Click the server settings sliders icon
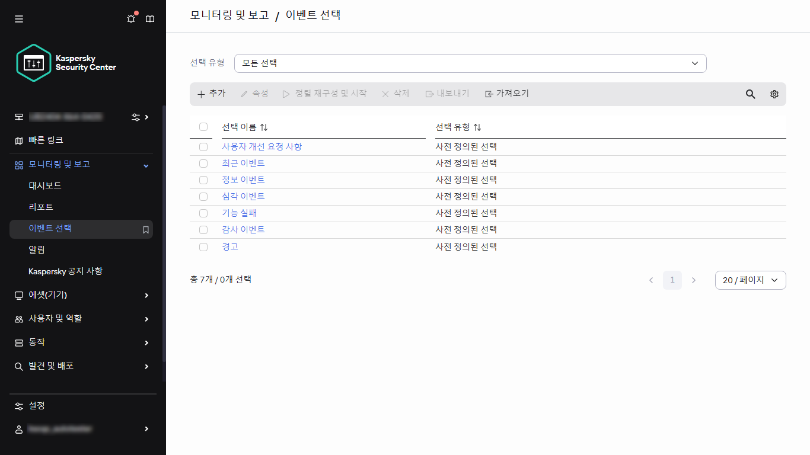 tap(136, 117)
